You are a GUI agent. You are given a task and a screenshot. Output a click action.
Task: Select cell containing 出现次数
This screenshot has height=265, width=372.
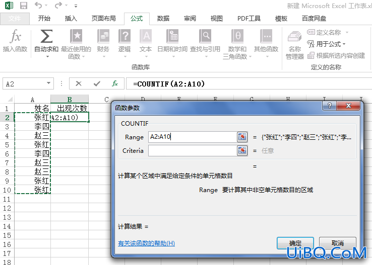70,109
